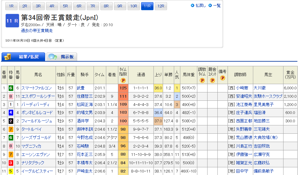Switch to the 12R race tab

tap(161, 6)
